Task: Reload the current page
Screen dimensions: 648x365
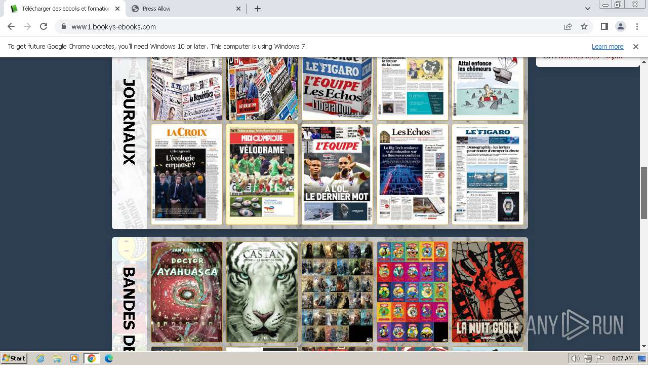Action: [x=44, y=26]
